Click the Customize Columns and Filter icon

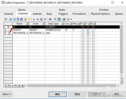(55, 19)
